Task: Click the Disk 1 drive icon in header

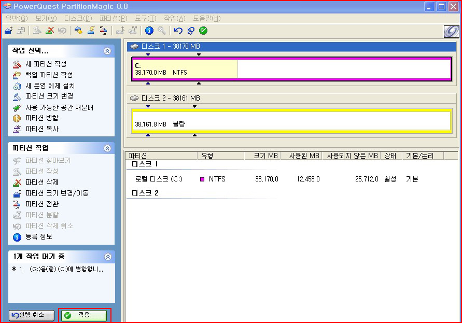Action: pyautogui.click(x=134, y=46)
